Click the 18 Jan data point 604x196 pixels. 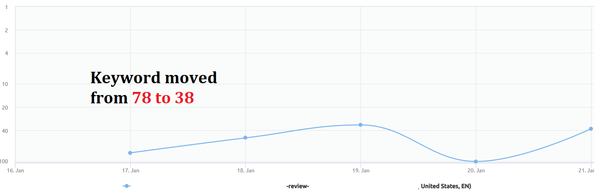pyautogui.click(x=245, y=138)
